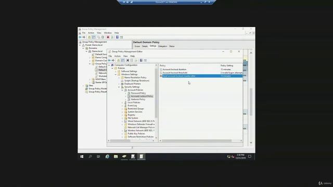Click down arrow of Default Domain Policy scrollbar
Image resolution: width=333 pixels, height=187 pixels.
251,143
